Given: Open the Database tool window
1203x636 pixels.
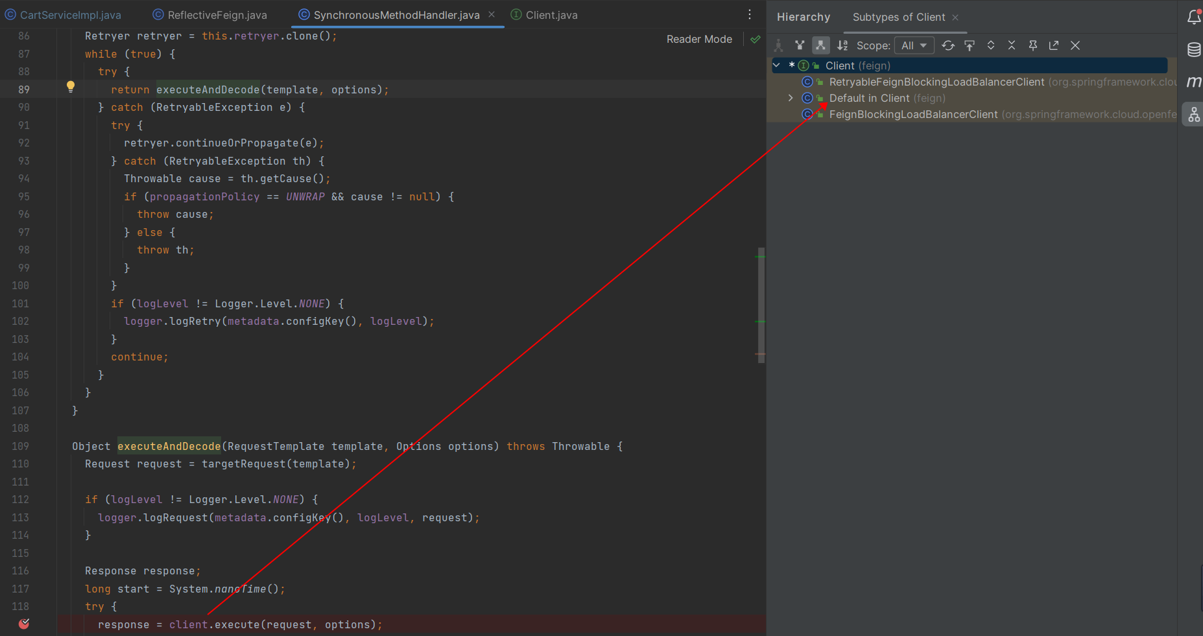Looking at the screenshot, I should (x=1193, y=50).
